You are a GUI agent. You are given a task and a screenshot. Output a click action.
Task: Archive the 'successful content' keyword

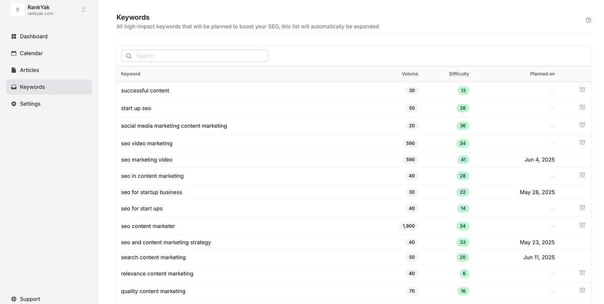point(582,90)
